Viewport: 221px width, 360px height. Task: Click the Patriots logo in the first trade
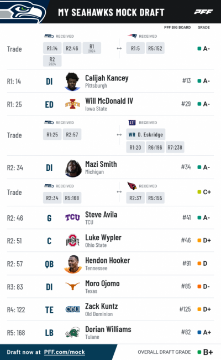(132, 36)
